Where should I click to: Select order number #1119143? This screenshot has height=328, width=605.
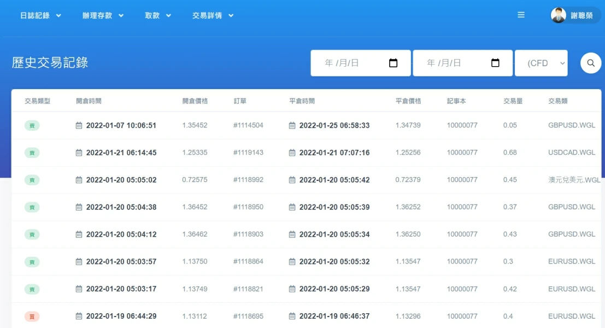click(x=248, y=153)
